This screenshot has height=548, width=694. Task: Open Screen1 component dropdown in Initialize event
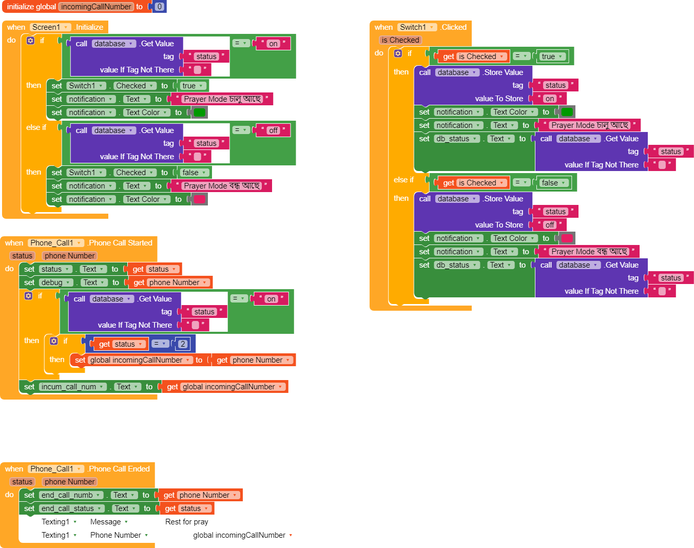coord(50,27)
